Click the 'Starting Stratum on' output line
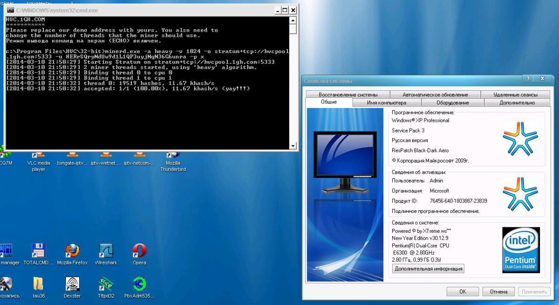Image resolution: width=559 pixels, height=305 pixels. pos(140,62)
